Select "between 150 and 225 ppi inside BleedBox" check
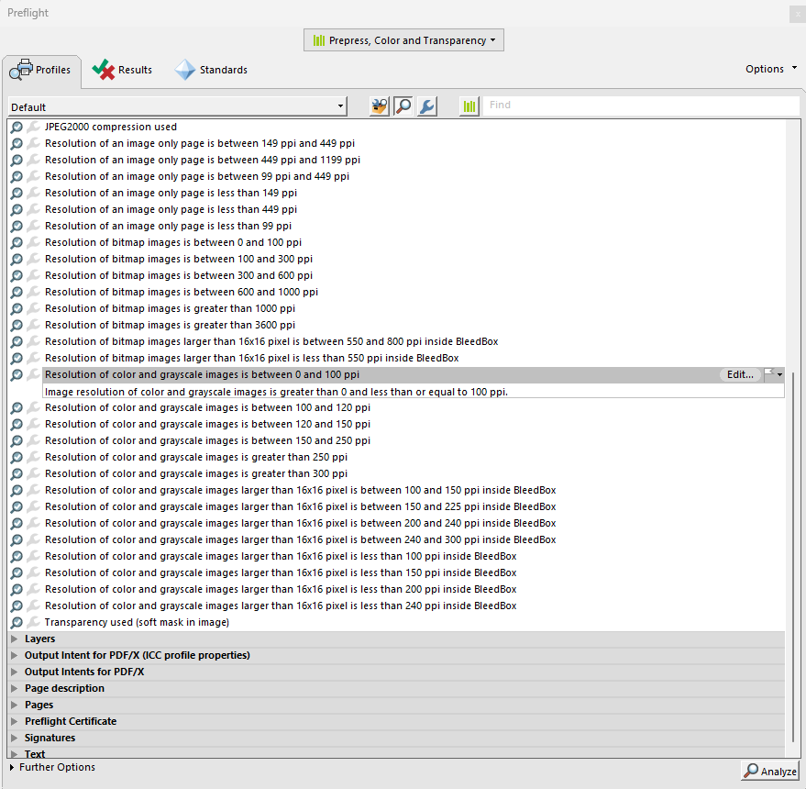806x789 pixels. pos(300,506)
